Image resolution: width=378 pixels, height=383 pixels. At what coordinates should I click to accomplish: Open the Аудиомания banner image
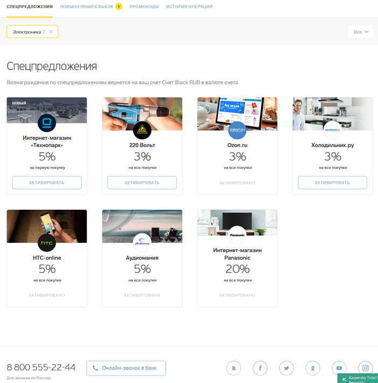point(142,226)
